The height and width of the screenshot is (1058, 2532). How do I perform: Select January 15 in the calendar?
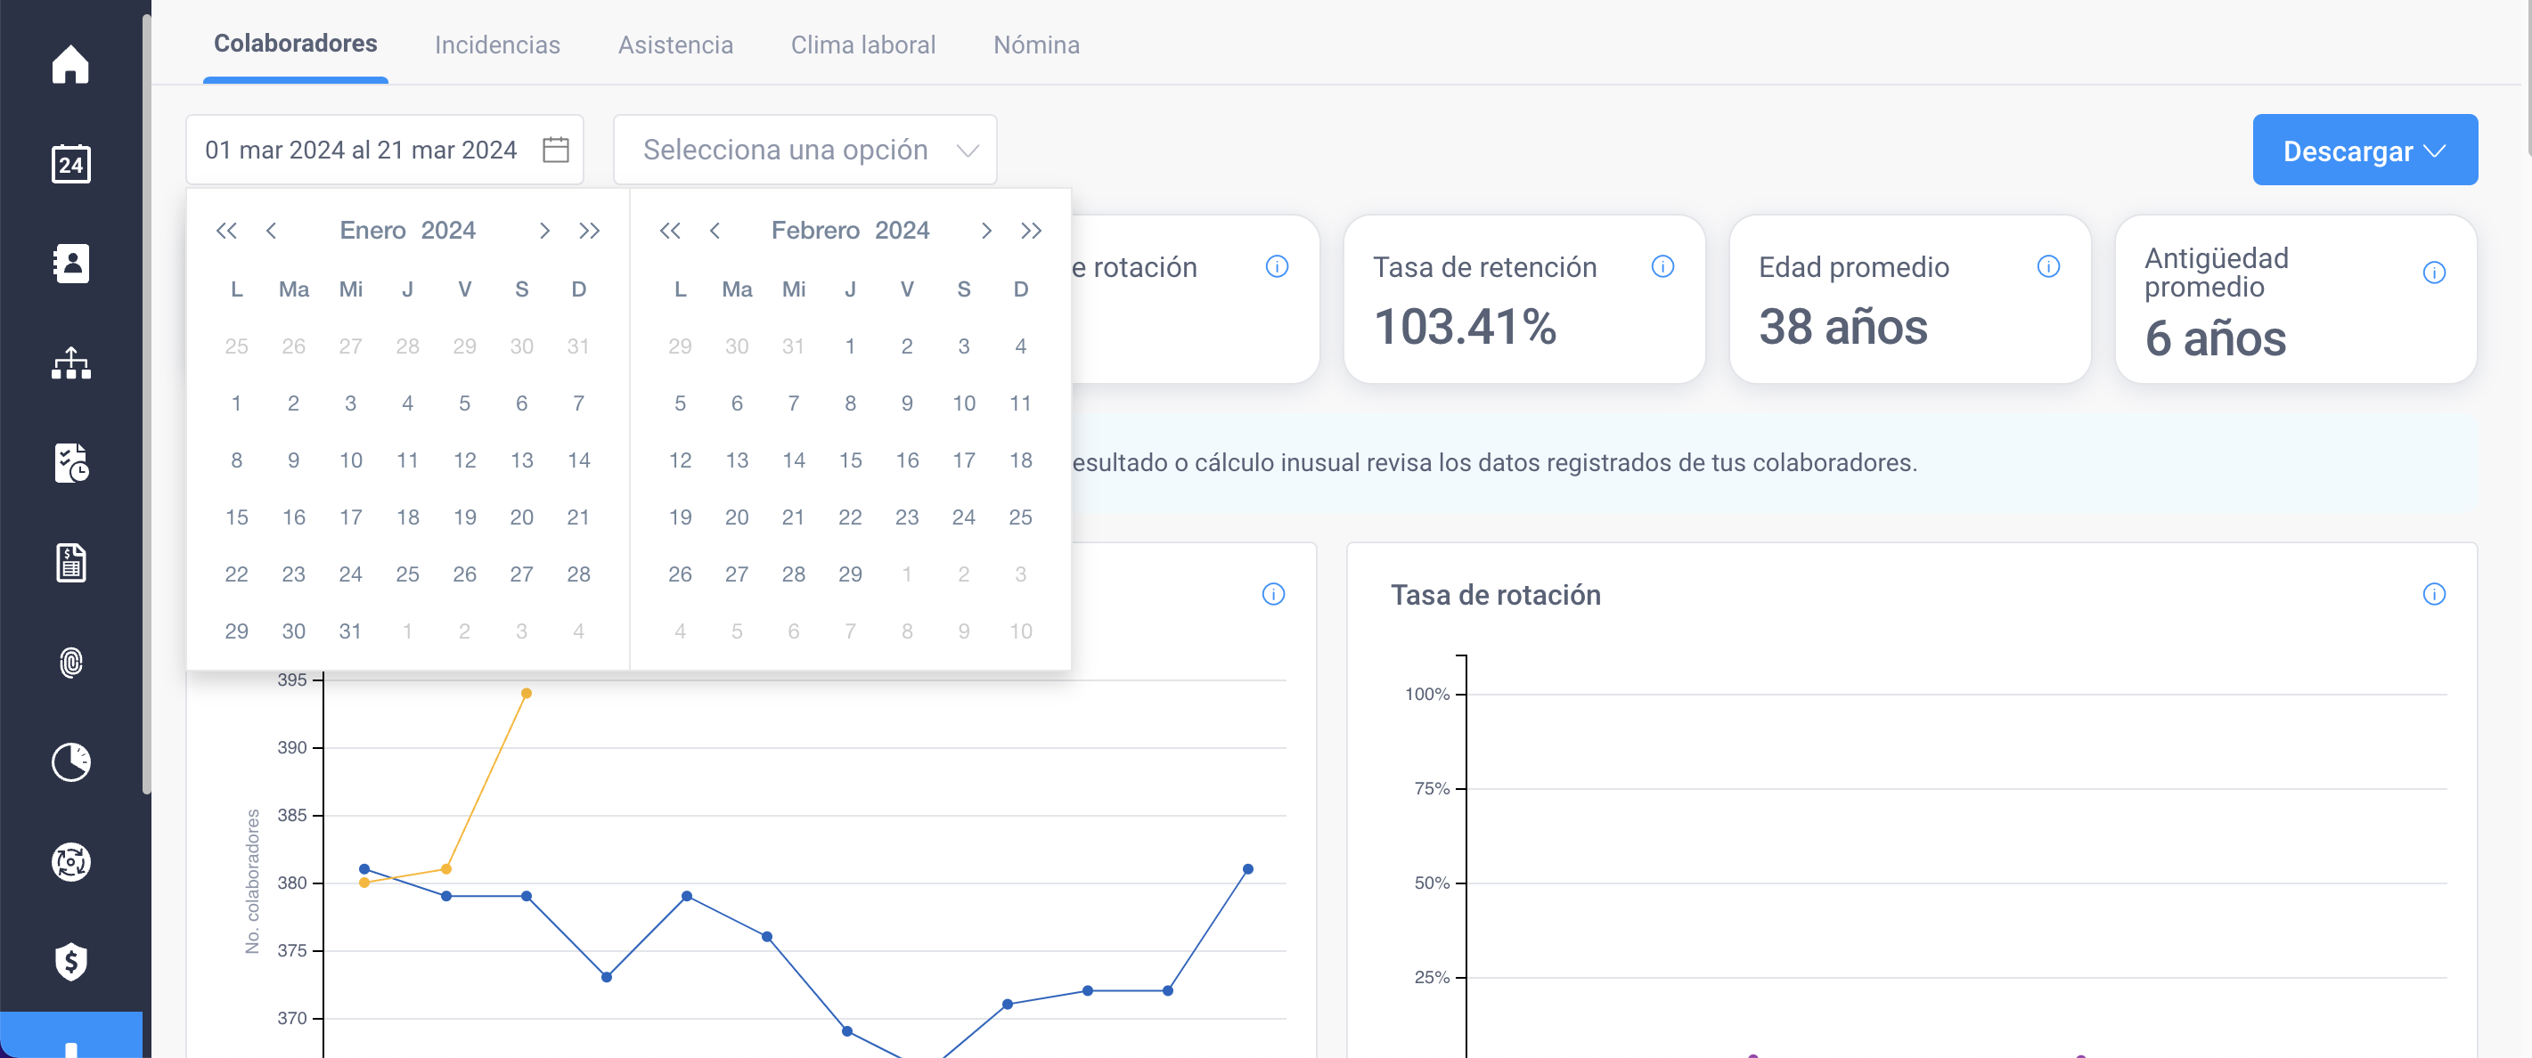[236, 517]
